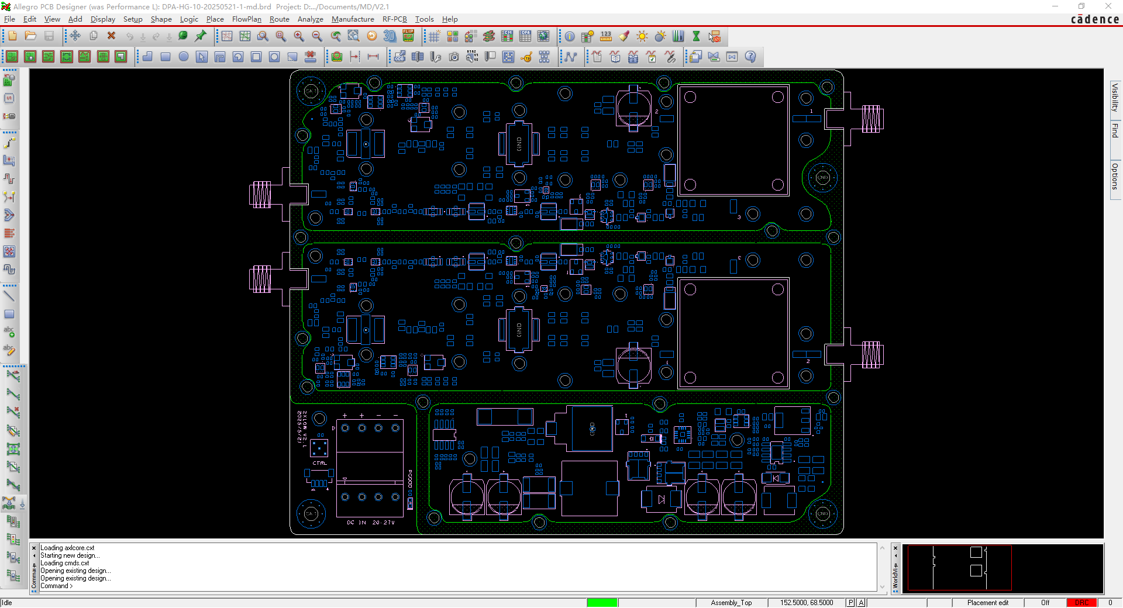This screenshot has height=608, width=1123.
Task: Click the Flip design icon
Action: tap(408, 36)
